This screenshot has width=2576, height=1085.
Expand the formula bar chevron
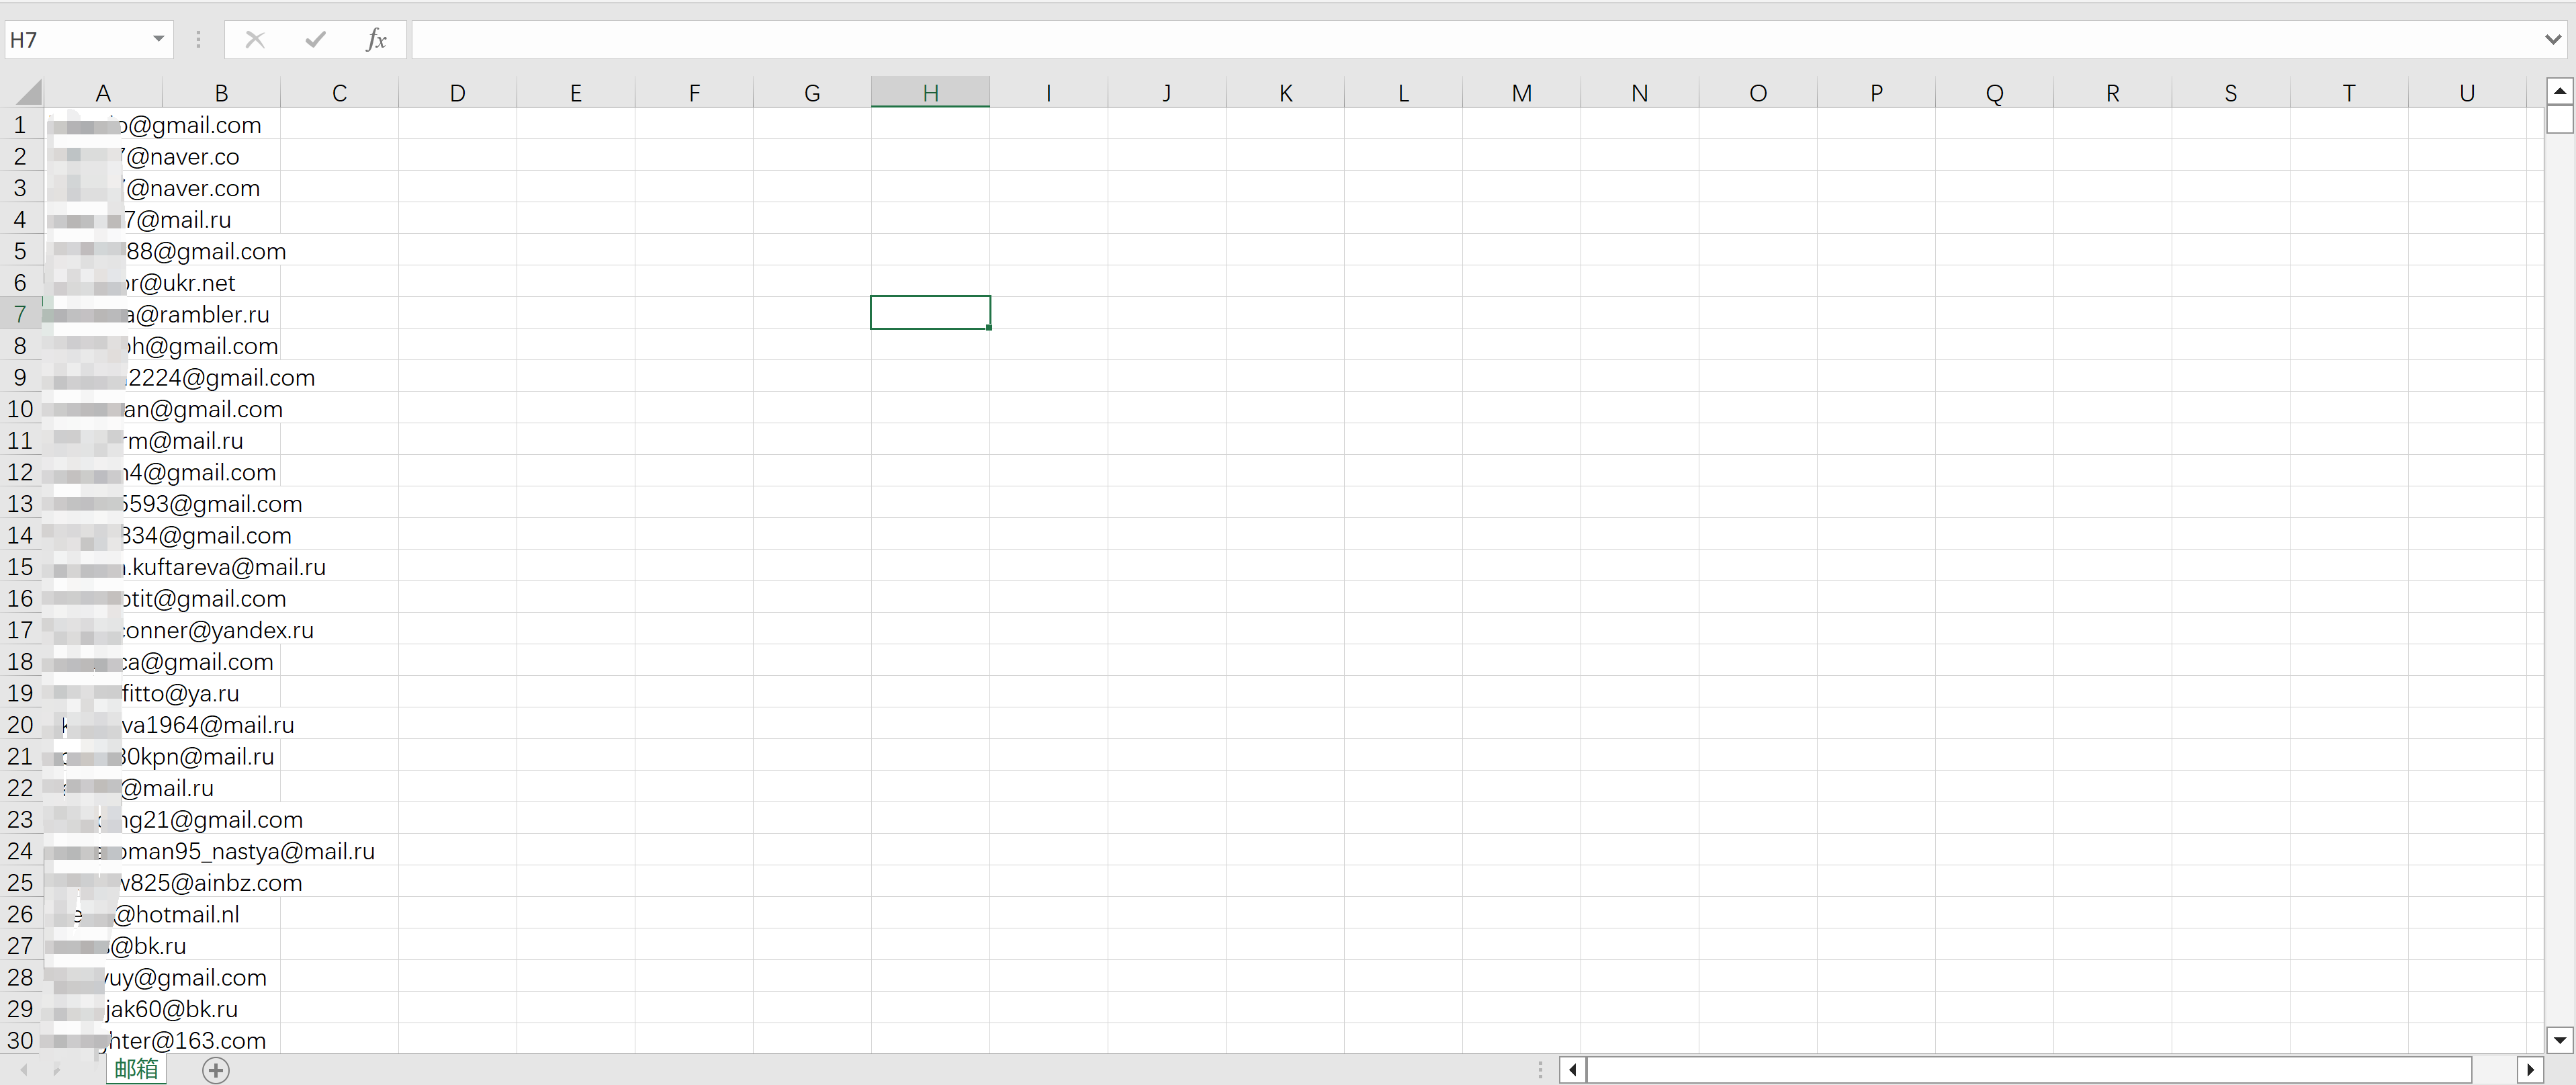(2553, 40)
